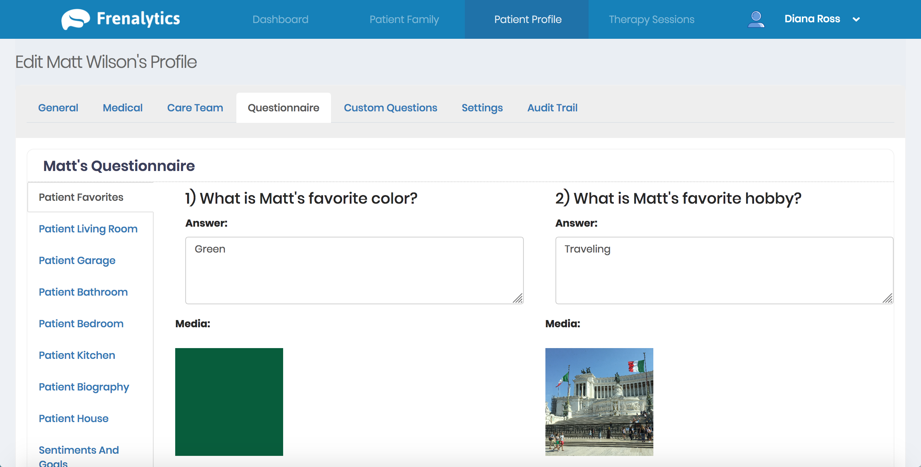The width and height of the screenshot is (921, 467).
Task: Open the Rome travel photo thumbnail
Action: tap(599, 402)
